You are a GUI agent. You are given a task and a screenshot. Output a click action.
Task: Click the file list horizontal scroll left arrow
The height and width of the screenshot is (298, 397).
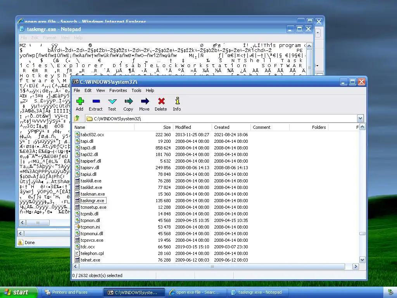(x=76, y=266)
